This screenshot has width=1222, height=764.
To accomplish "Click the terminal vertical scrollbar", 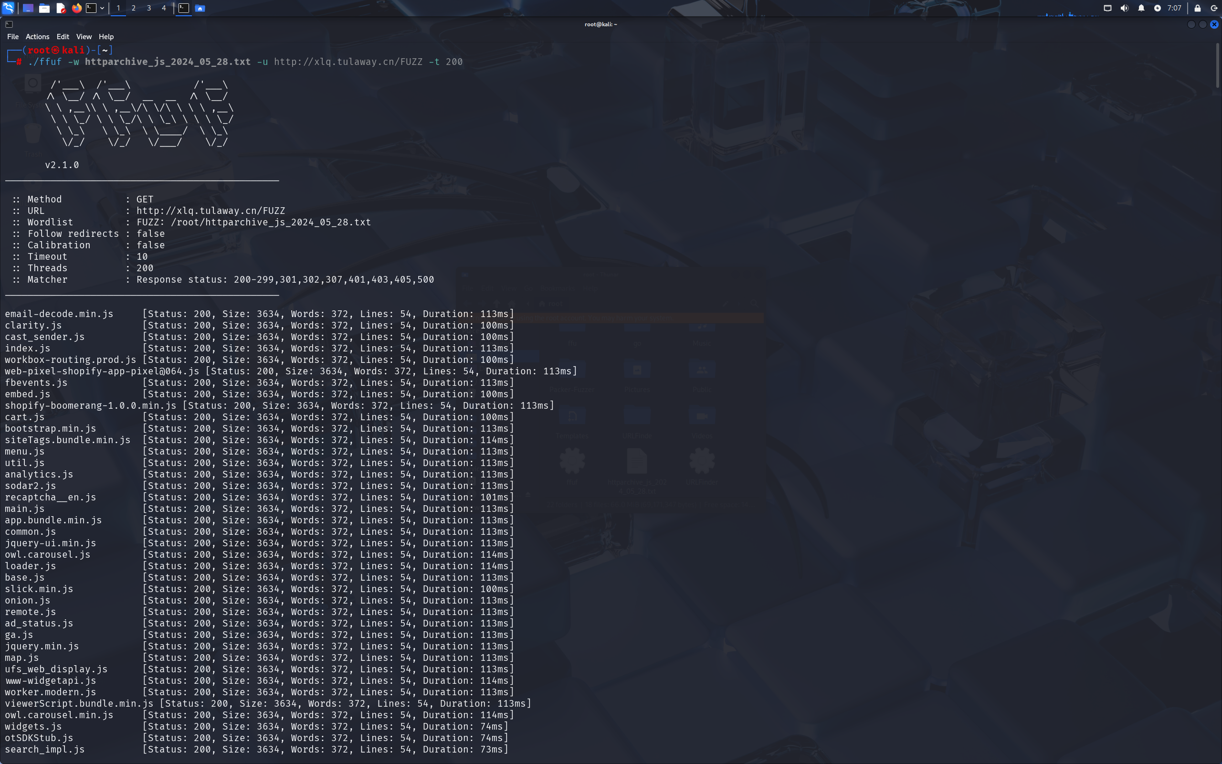I will (x=1217, y=66).
